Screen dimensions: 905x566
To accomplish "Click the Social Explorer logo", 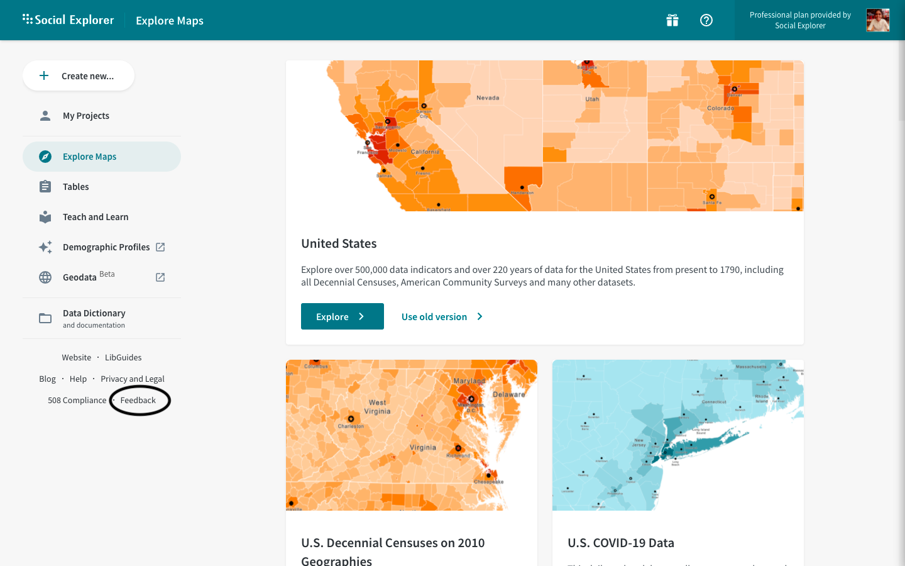I will (x=68, y=19).
